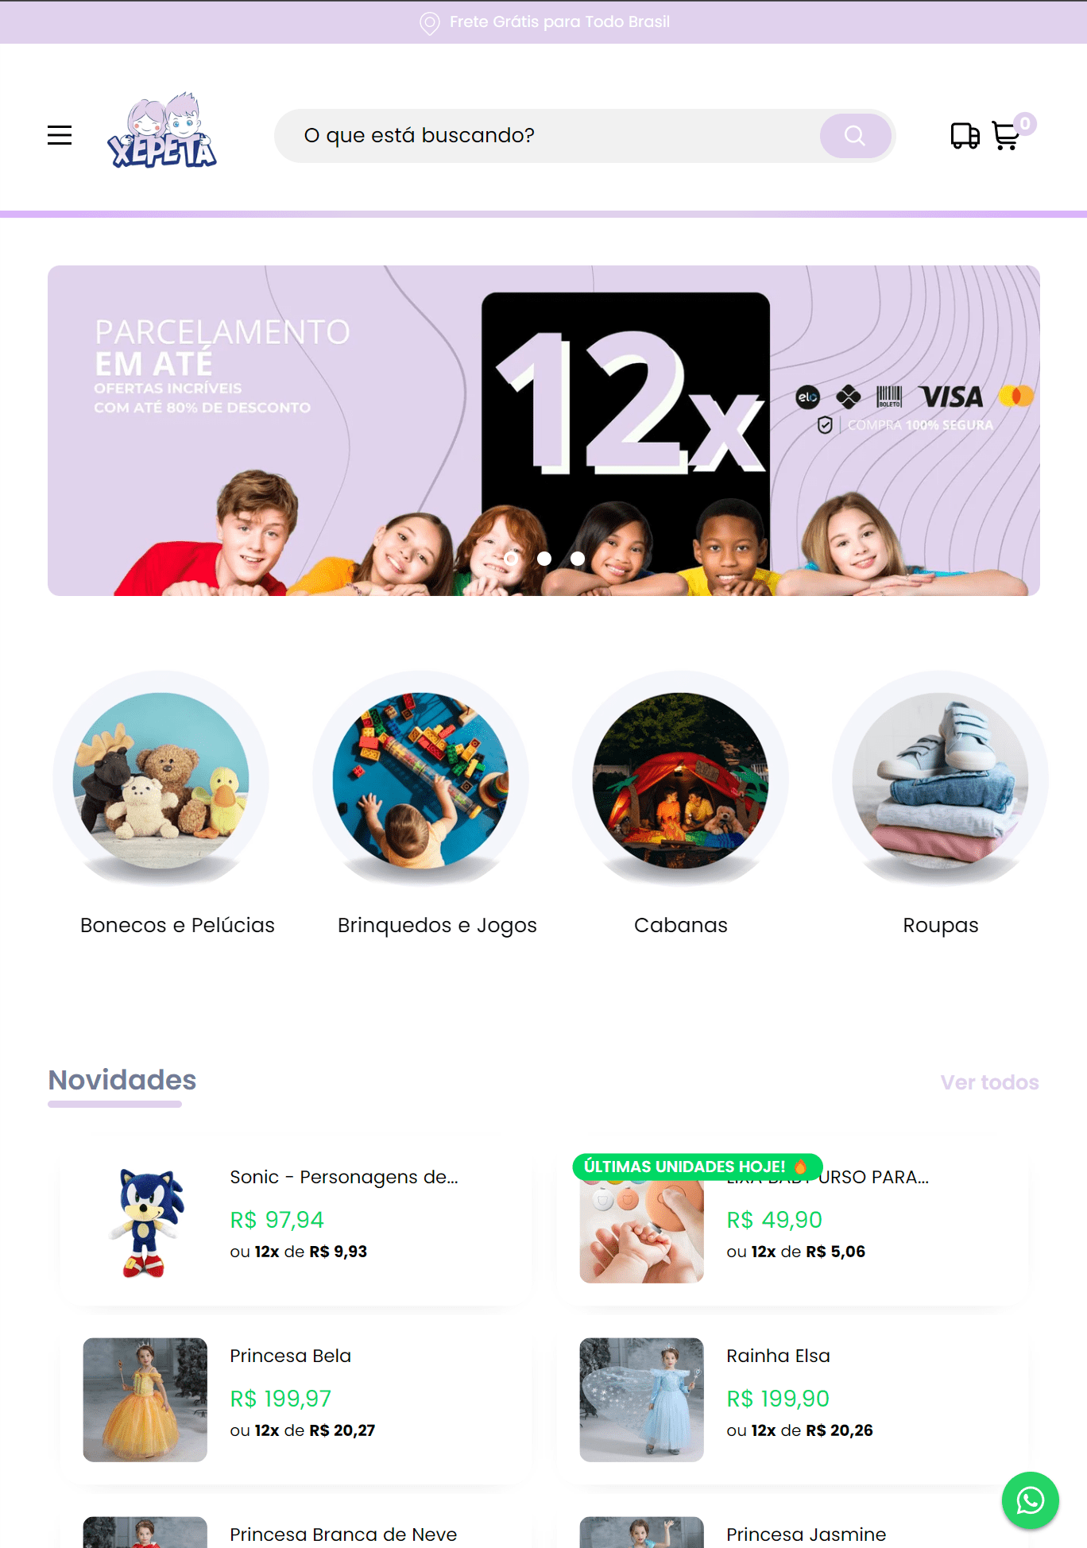The width and height of the screenshot is (1087, 1548).
Task: Click the 12x parcelamento banner
Action: click(x=543, y=431)
